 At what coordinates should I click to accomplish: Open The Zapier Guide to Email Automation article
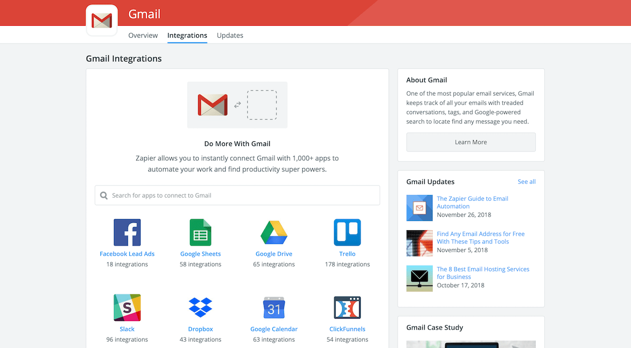pos(472,202)
